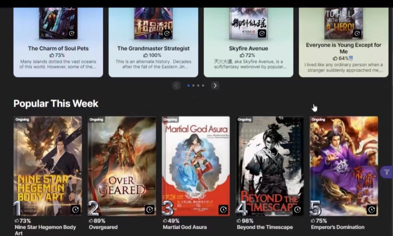The width and height of the screenshot is (393, 236).
Task: Open The Grandmaster Strategist title link
Action: click(x=153, y=48)
